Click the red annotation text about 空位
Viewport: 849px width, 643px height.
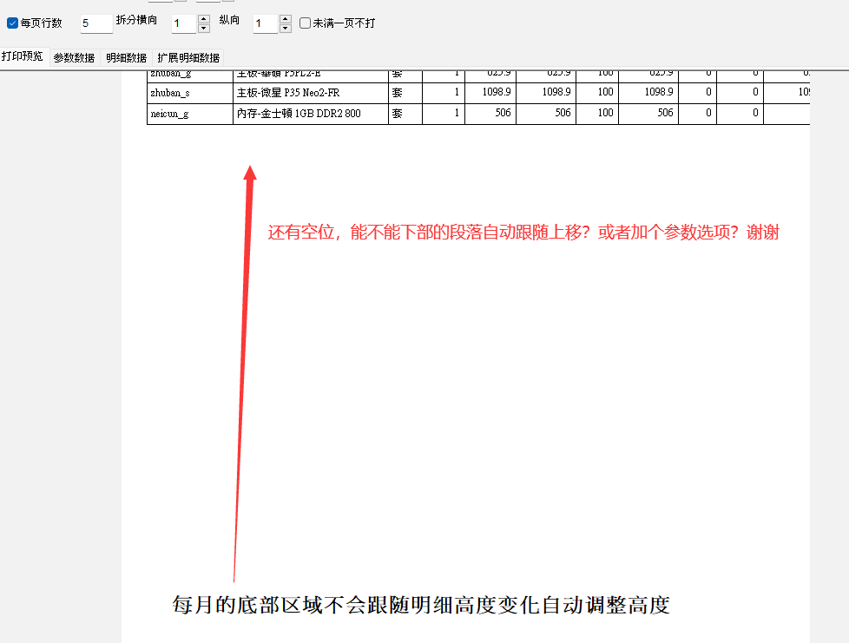pyautogui.click(x=523, y=233)
